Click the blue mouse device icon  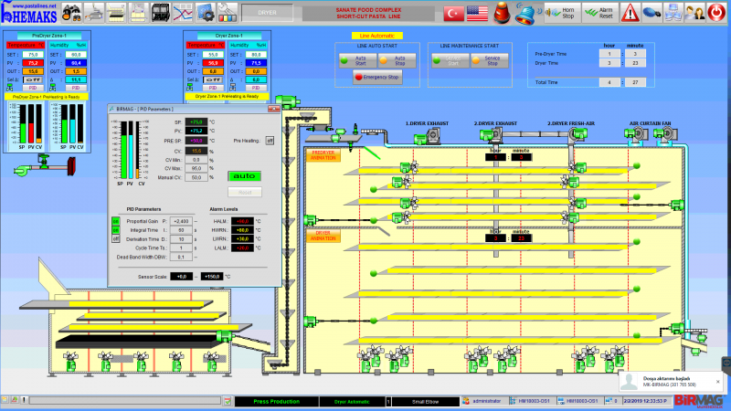(652, 13)
